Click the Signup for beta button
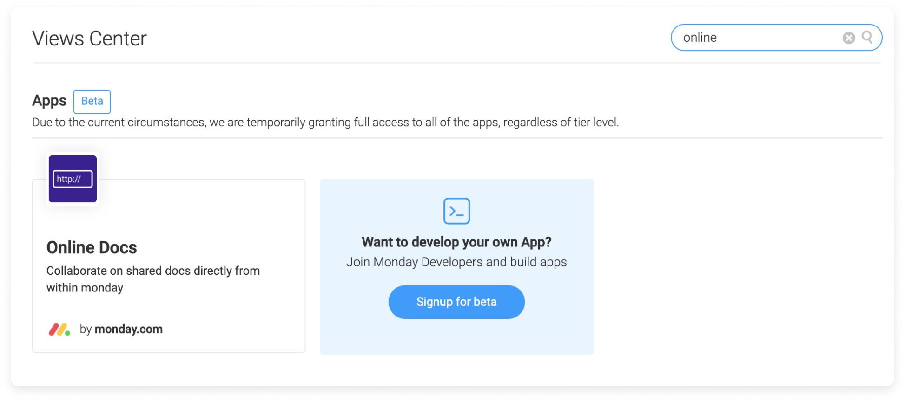Viewport: 905px width, 401px height. (x=456, y=302)
